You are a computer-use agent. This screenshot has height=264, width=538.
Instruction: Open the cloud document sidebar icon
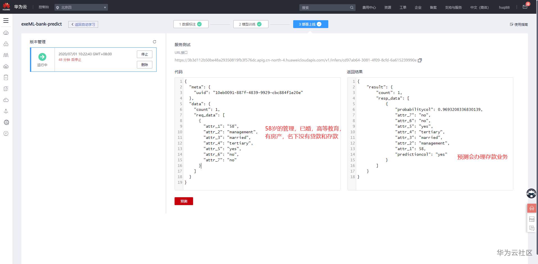click(6, 78)
